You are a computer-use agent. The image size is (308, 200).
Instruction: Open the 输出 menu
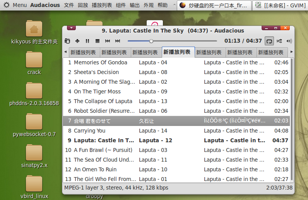pos(135,5)
